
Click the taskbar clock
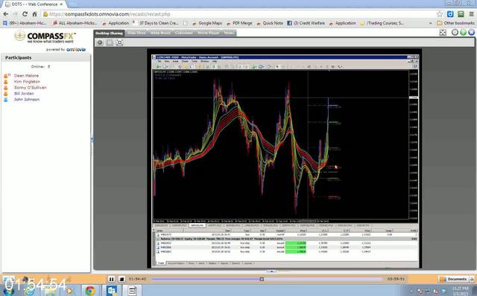461,291
